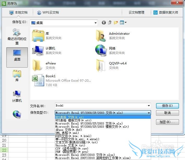Expand the 保存在 location dropdown
The height and width of the screenshot is (160, 185).
click(96, 23)
